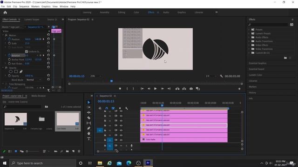Click the Home icon
The image size is (298, 167).
click(x=5, y=13)
